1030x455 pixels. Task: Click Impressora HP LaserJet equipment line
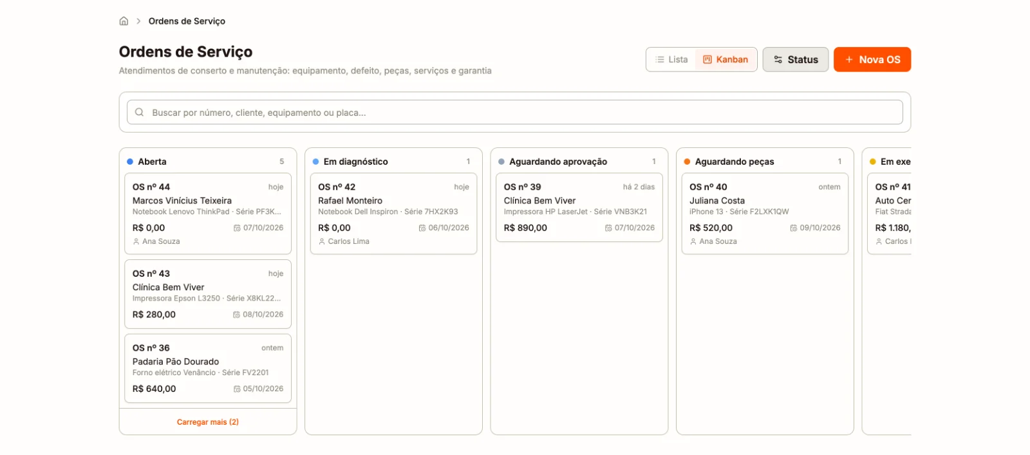(576, 212)
